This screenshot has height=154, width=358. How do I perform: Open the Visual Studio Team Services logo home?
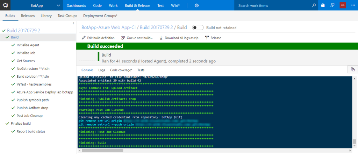(5, 5)
